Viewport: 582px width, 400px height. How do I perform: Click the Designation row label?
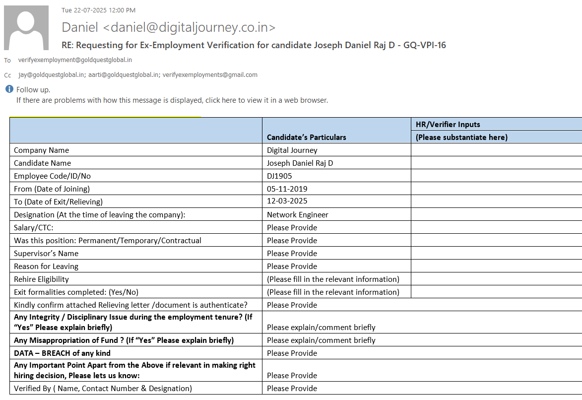point(99,215)
